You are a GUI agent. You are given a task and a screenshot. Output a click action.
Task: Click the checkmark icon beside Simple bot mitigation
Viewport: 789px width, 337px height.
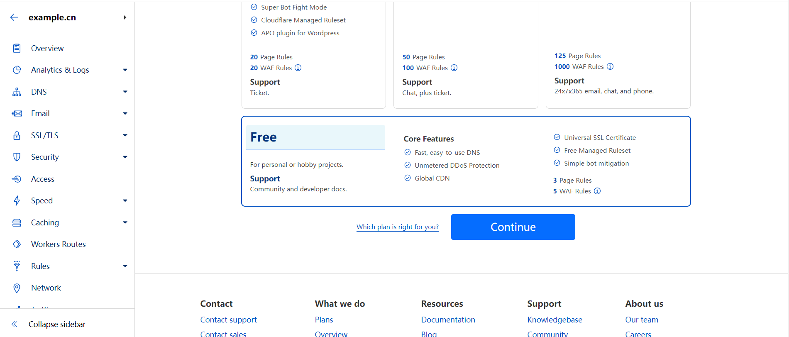pos(557,163)
